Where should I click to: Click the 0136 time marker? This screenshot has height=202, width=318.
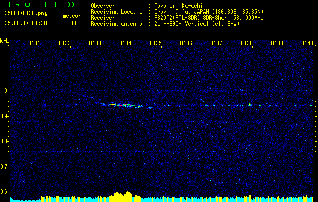[186, 43]
